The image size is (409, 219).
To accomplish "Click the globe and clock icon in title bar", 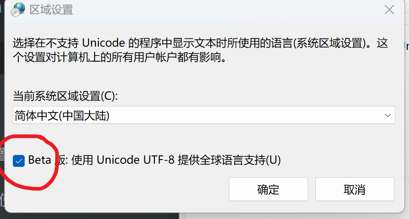I will tap(18, 10).
